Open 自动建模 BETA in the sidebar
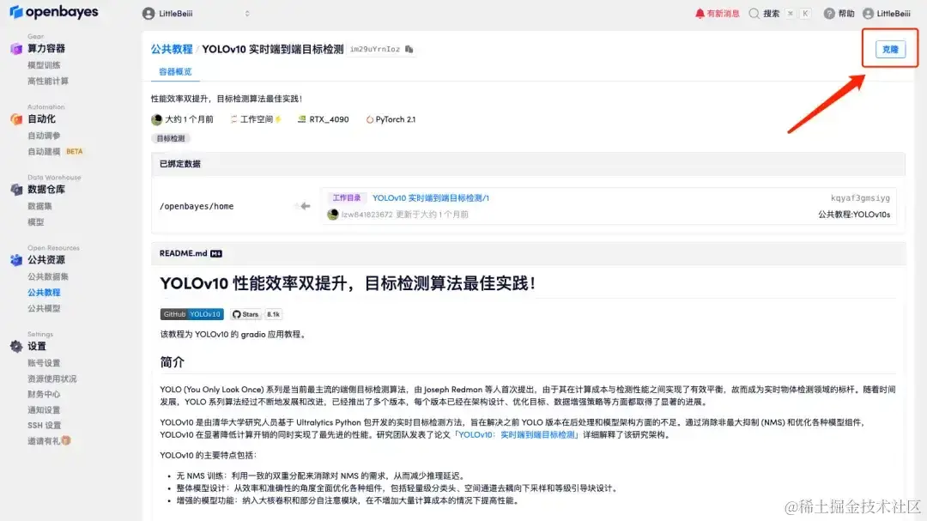The image size is (927, 521). [55, 151]
